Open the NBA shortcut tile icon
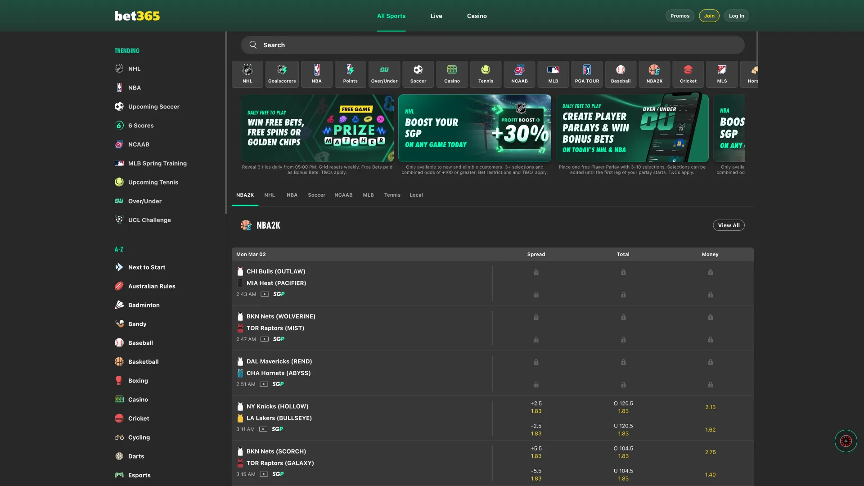 [x=317, y=70]
